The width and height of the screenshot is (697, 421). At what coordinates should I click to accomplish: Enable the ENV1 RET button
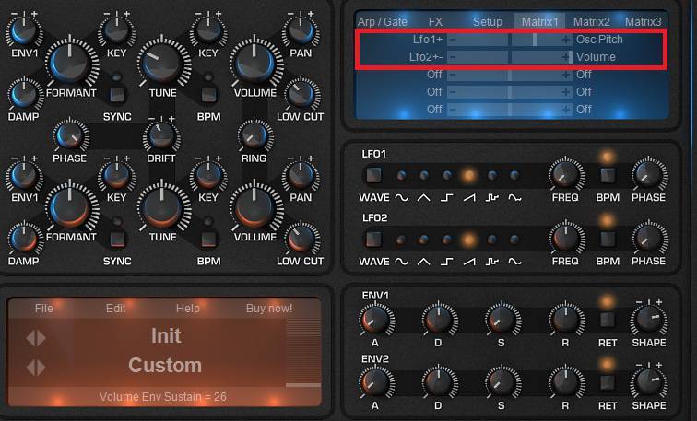click(608, 321)
